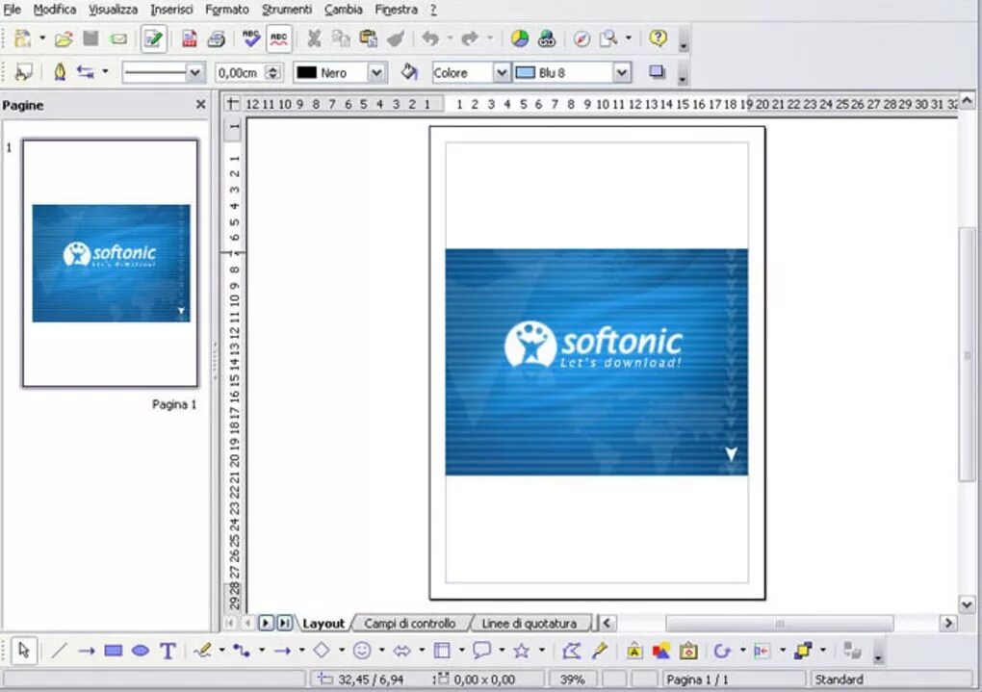This screenshot has height=692, width=982.
Task: Run the ABC spellcheck tool
Action: 251,38
